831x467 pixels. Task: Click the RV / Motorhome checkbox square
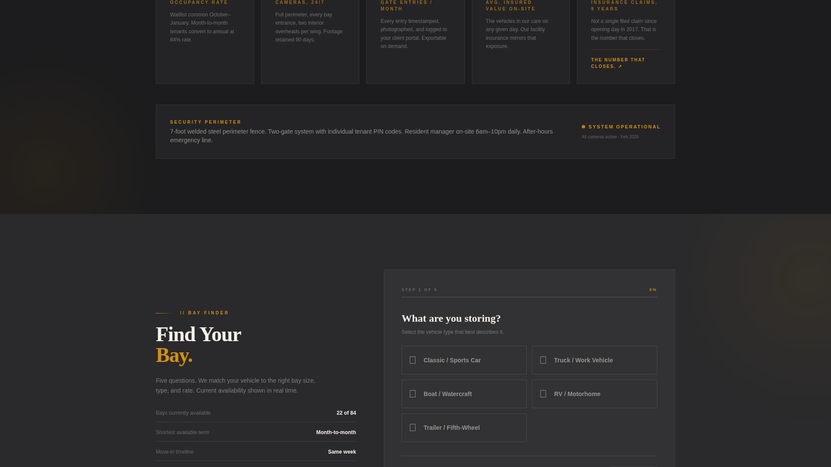[543, 393]
